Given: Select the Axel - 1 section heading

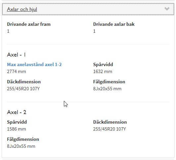Looking at the screenshot, I should pos(17,55).
